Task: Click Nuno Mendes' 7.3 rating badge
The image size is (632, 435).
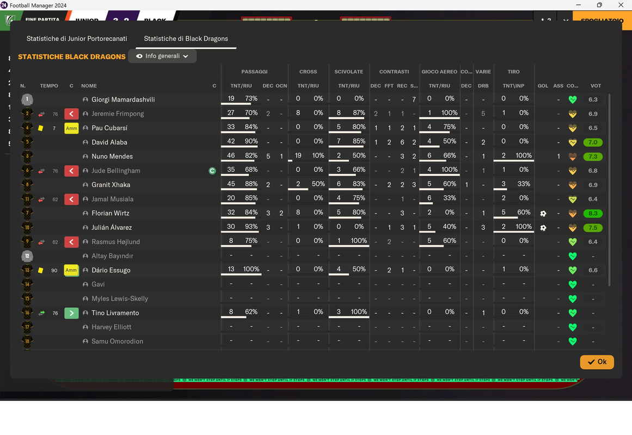Action: 592,156
